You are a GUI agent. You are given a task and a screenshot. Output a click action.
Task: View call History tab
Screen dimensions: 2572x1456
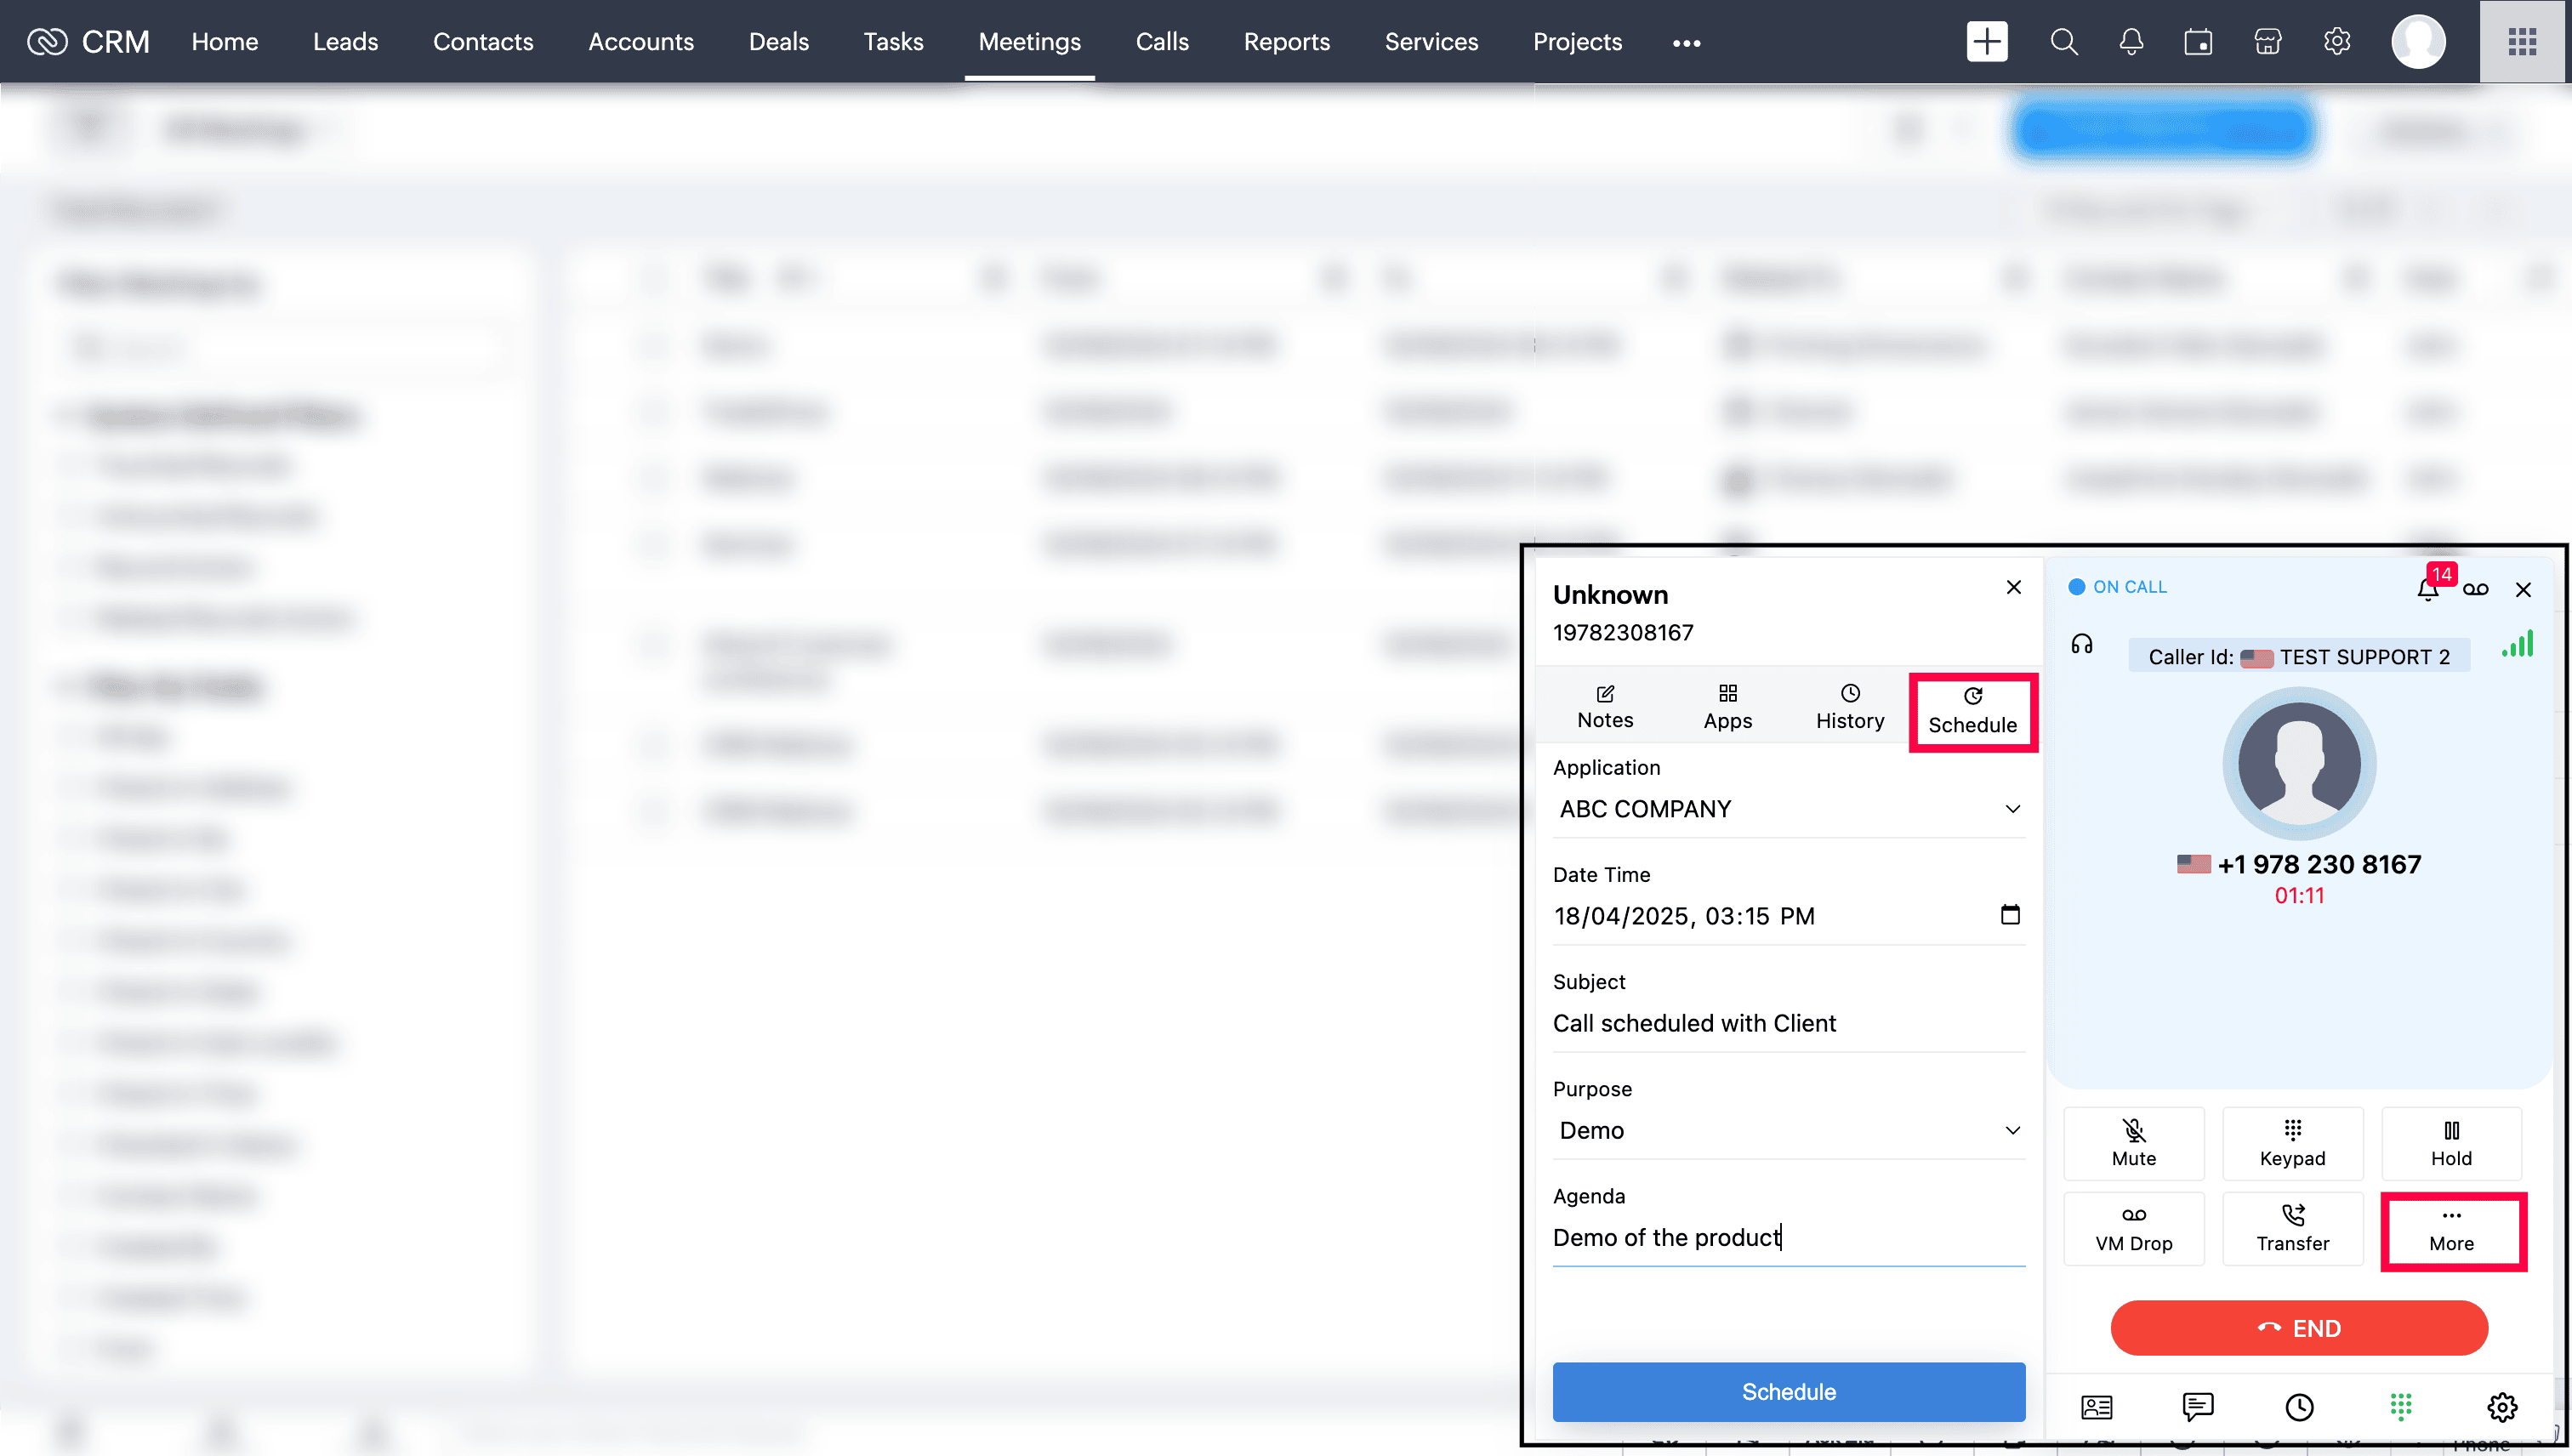[1849, 706]
